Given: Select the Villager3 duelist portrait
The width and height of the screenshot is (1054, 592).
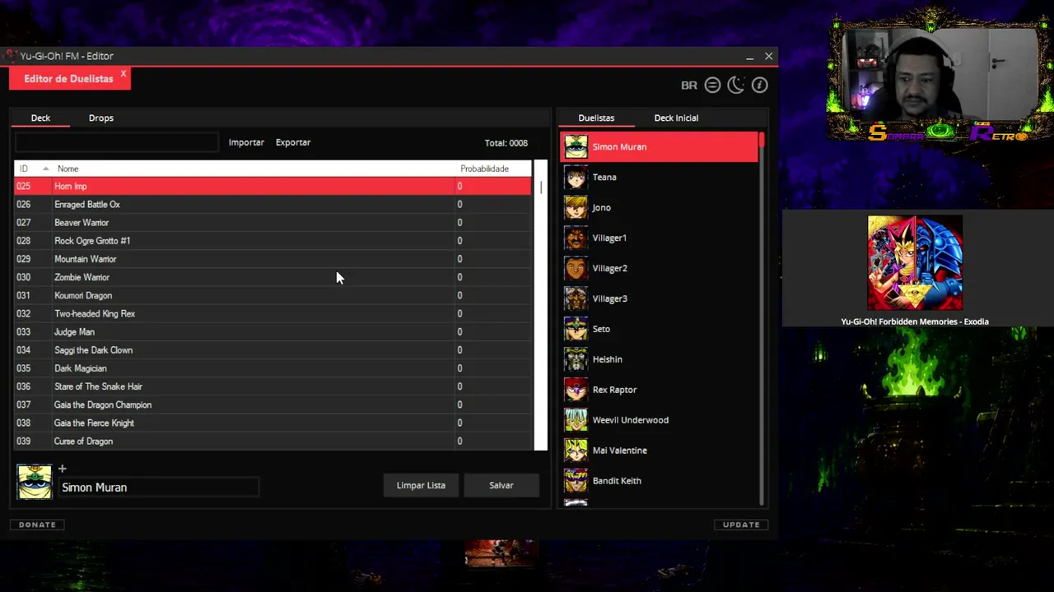Looking at the screenshot, I should pyautogui.click(x=576, y=298).
